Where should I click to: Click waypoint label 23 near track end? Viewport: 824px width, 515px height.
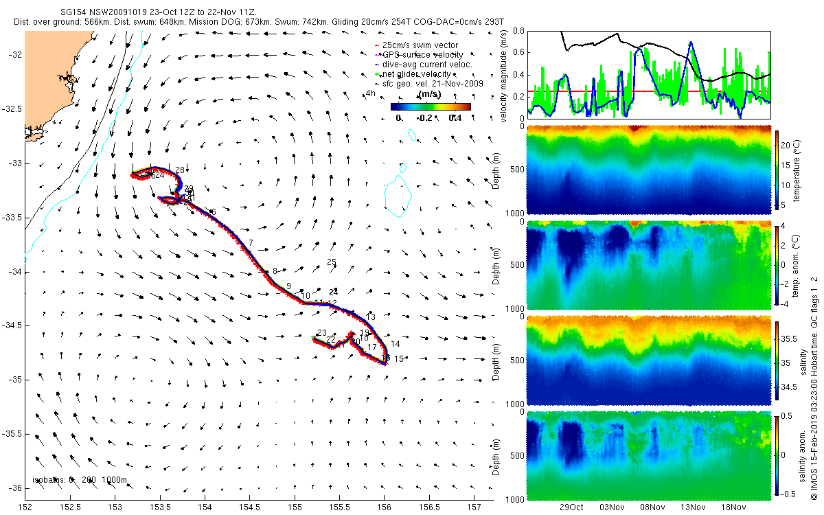click(x=321, y=333)
